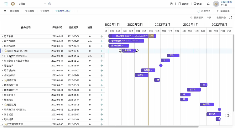Click plus icon on 隐蔽验收 row
This screenshot has height=128, width=235.
pos(102,66)
